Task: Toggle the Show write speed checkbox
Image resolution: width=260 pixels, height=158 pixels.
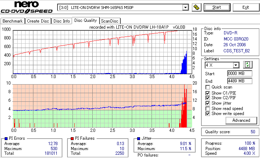Action: pos(208,114)
